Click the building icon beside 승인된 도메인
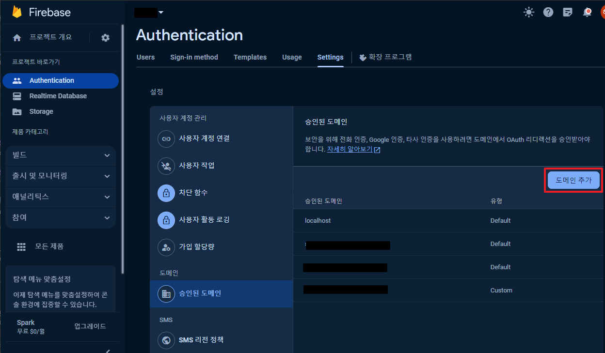Viewport: 605px width, 353px height. tap(166, 293)
